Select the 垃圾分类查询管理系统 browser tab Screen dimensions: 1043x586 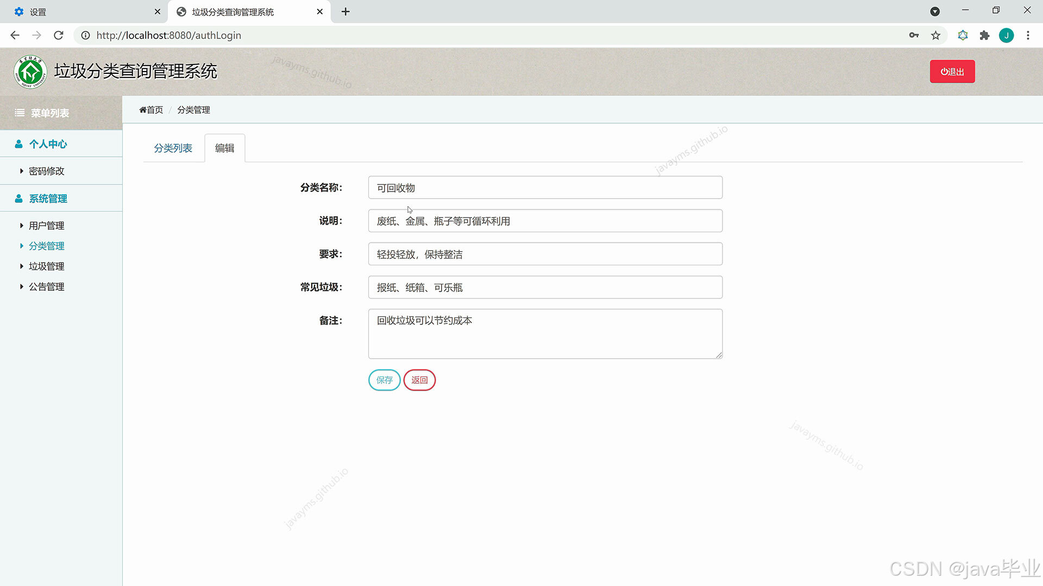tap(249, 11)
